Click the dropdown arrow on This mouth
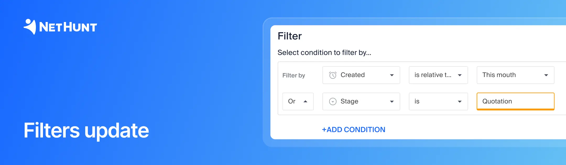The width and height of the screenshot is (566, 165). pos(546,75)
